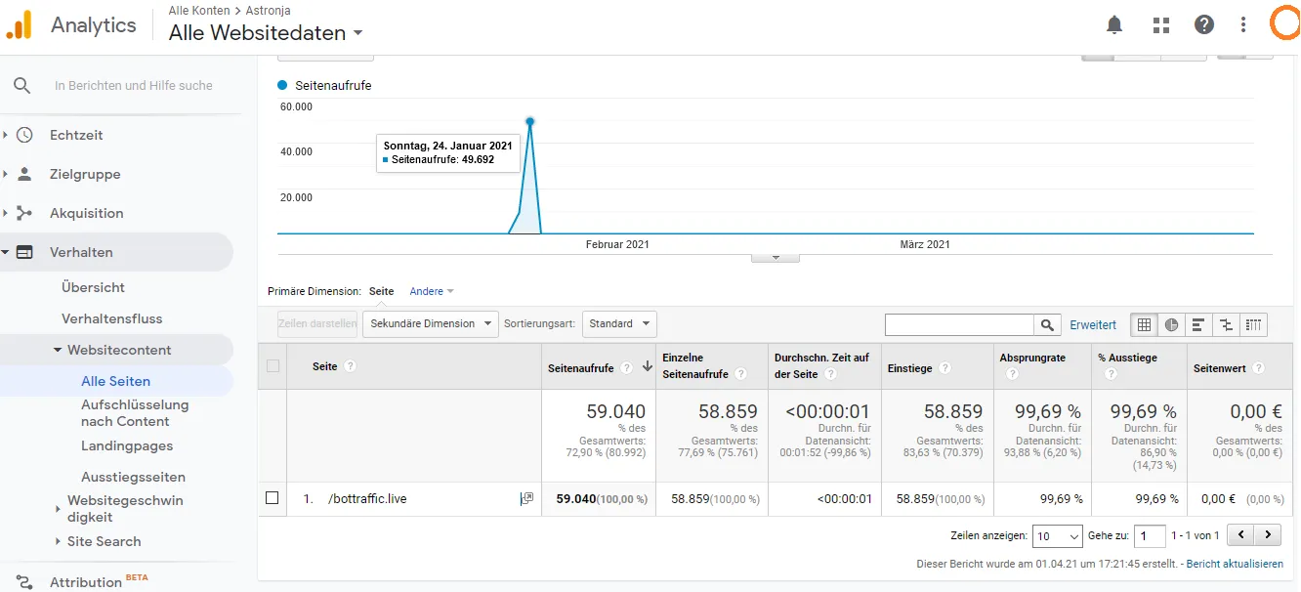Open the Sortierungsart Standard dropdown
This screenshot has height=592, width=1301.
coord(619,323)
